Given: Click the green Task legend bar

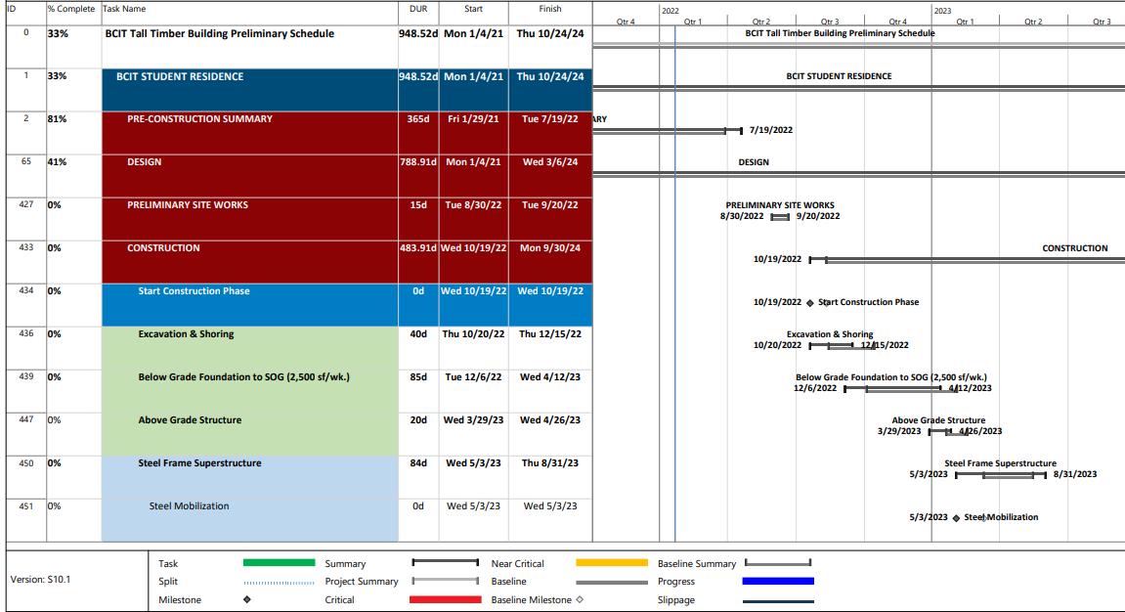Looking at the screenshot, I should point(280,563).
